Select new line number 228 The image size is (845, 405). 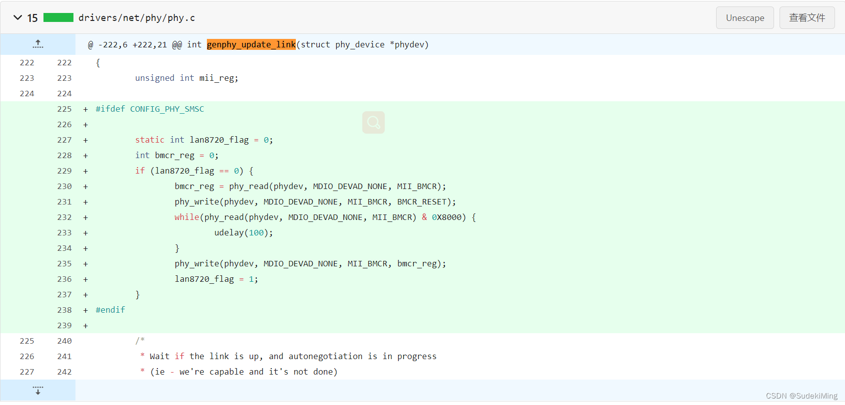pos(64,155)
